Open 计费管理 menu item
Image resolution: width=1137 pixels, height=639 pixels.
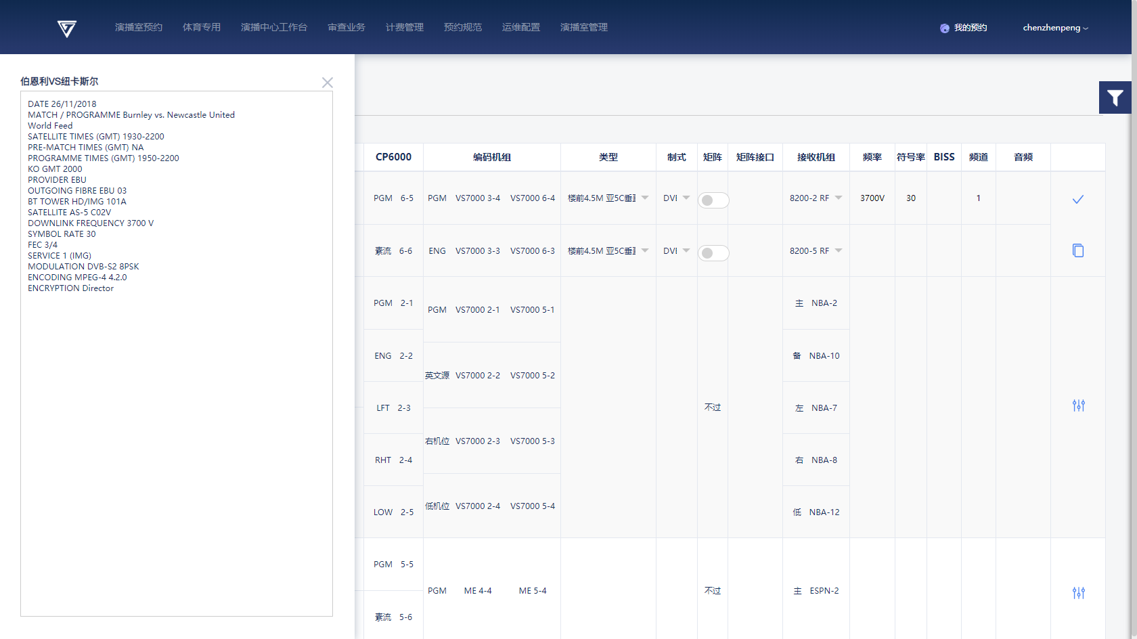click(x=404, y=28)
